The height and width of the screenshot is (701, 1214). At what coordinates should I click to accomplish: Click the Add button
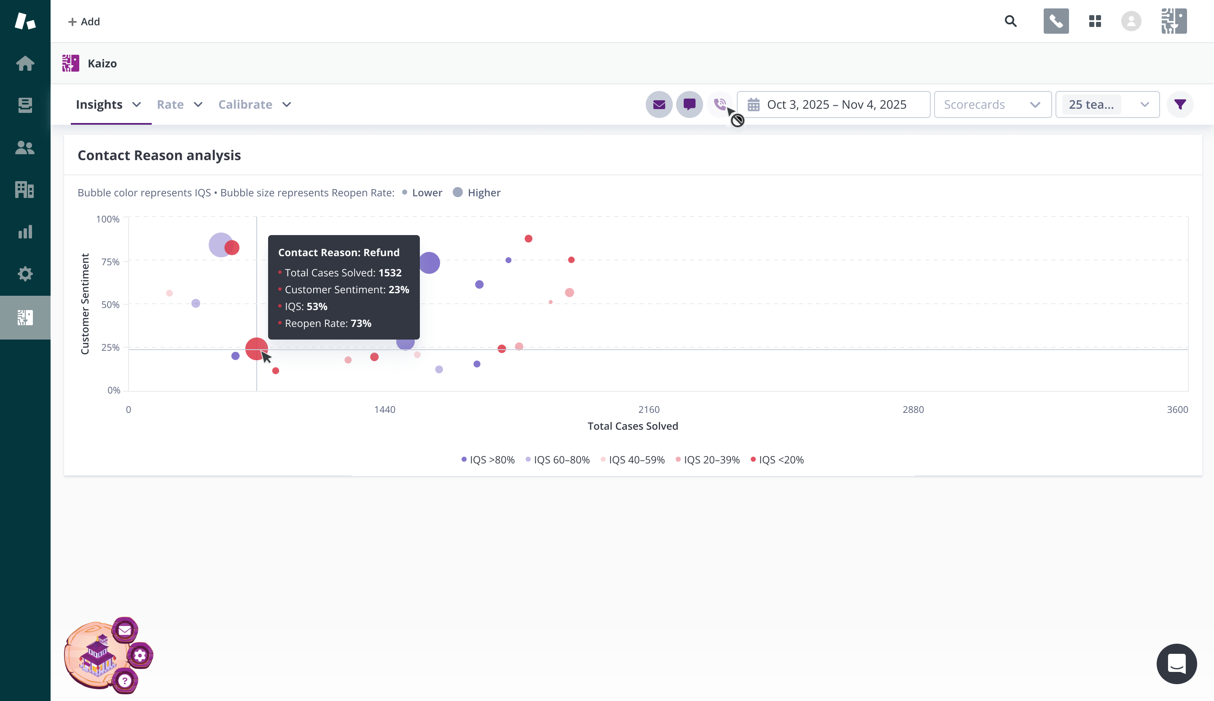coord(84,21)
